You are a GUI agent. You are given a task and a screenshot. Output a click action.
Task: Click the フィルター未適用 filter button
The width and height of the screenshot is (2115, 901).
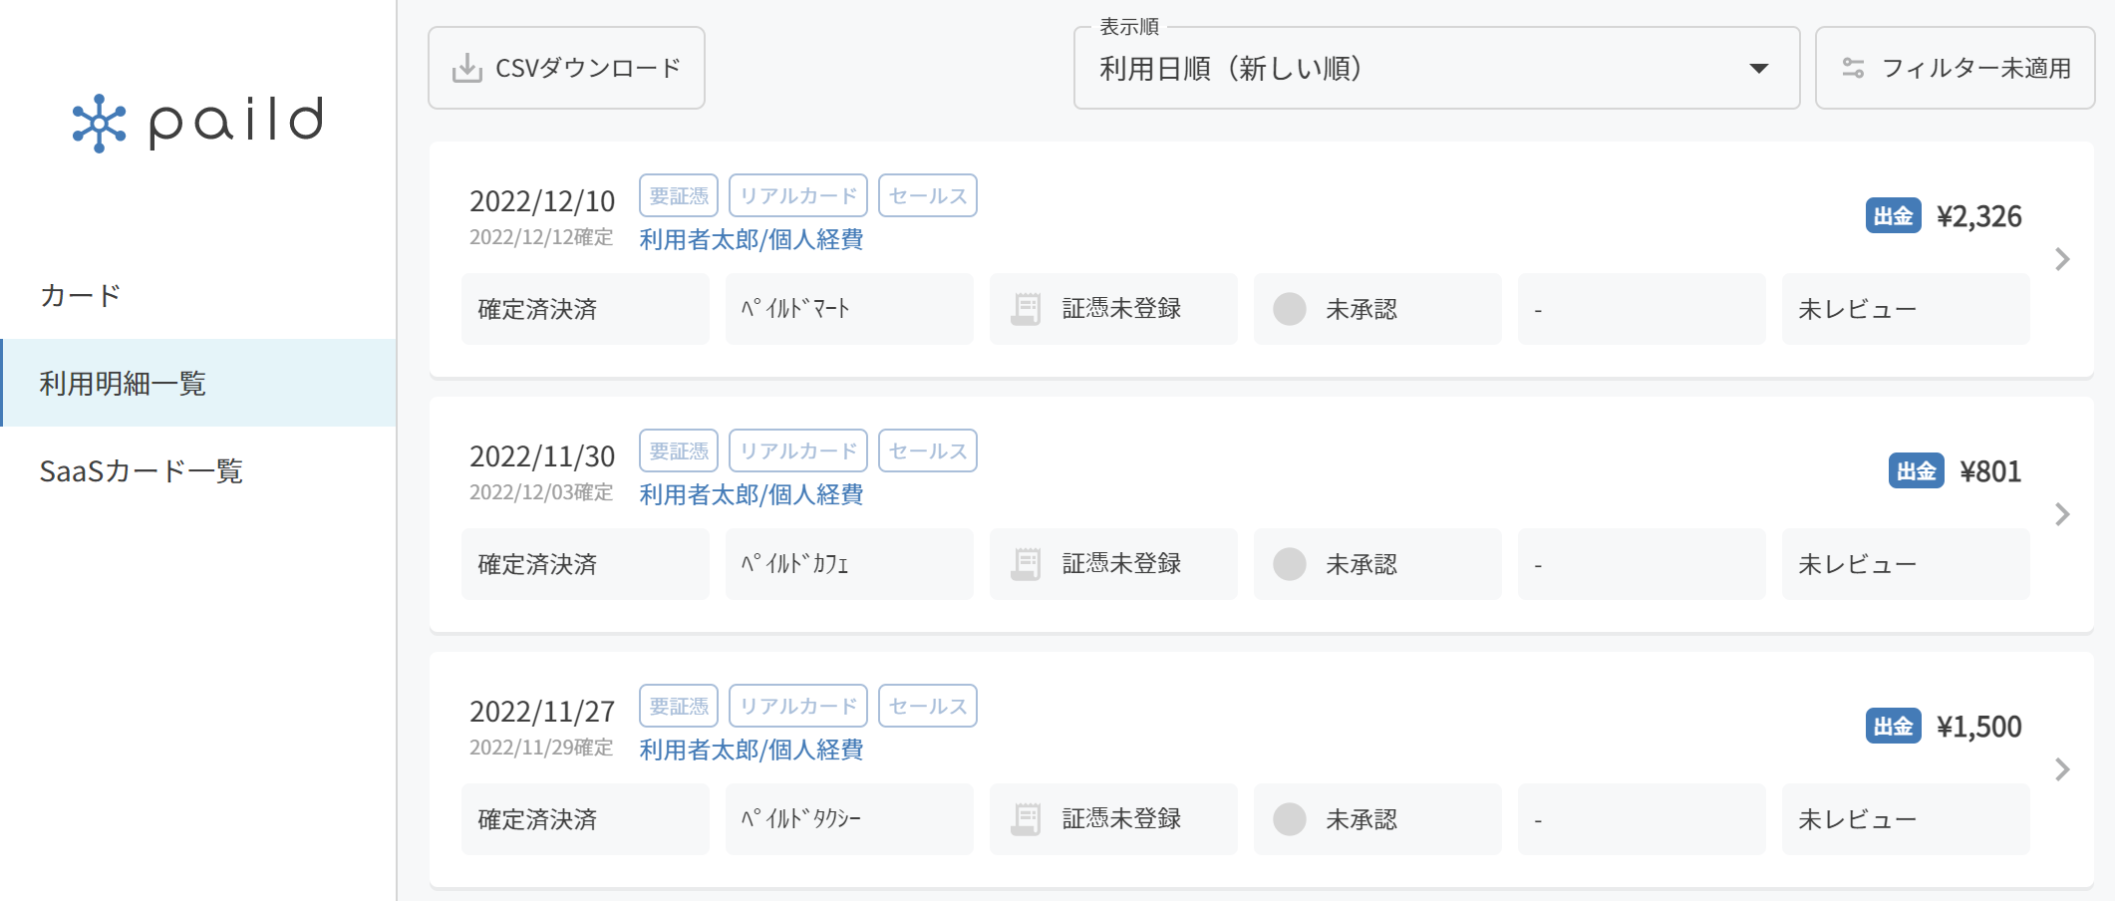1955,68
